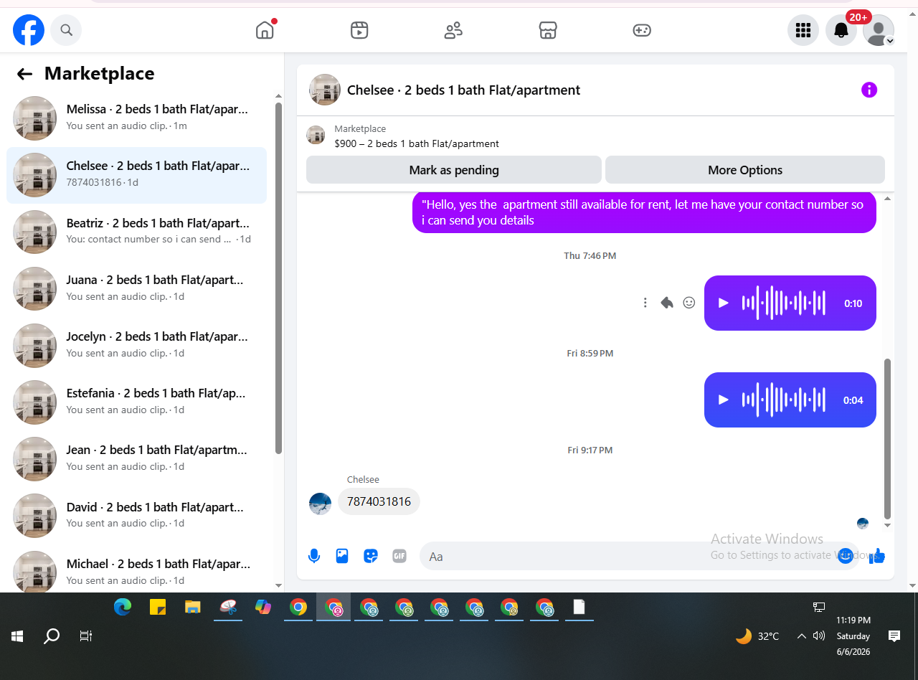
Task: Select the Chelsee conversation in the list
Action: [x=136, y=175]
